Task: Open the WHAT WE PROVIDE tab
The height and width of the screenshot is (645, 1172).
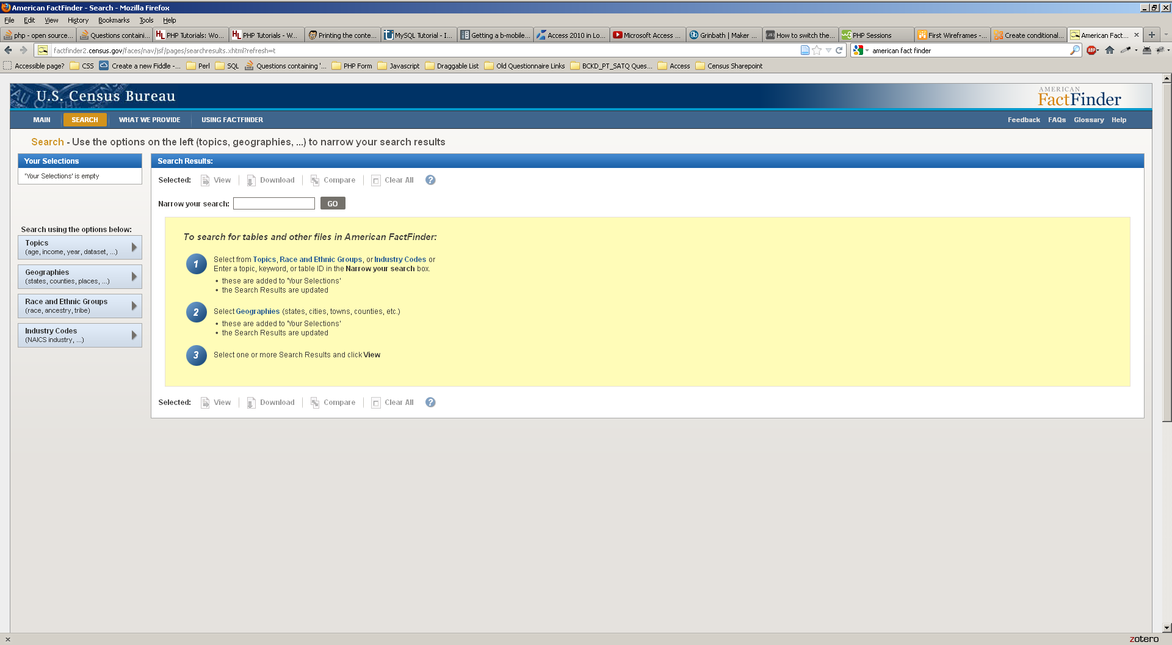Action: point(150,120)
